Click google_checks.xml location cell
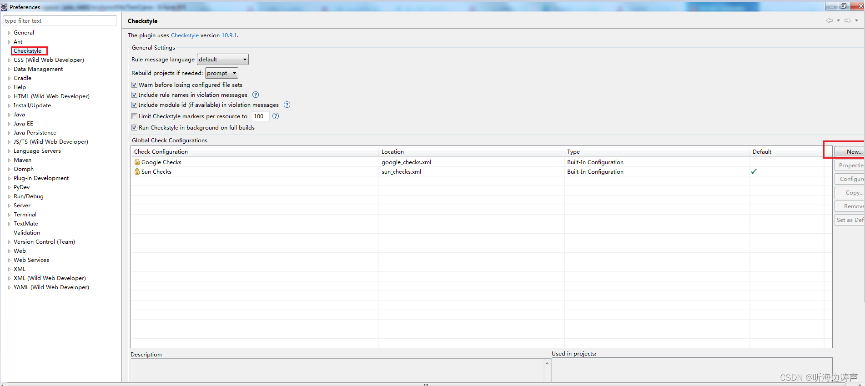The width and height of the screenshot is (865, 386). 406,162
